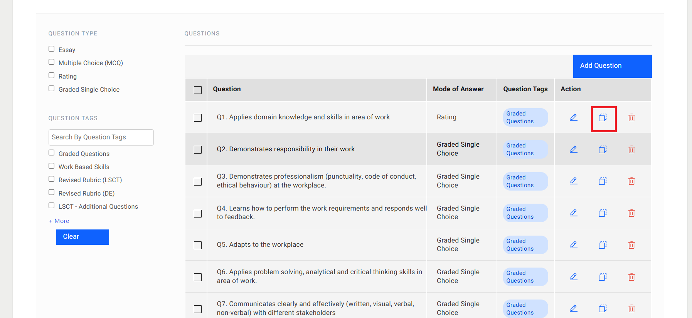Check the Work Based Skills tag filter
Screen dimensions: 692x318
tap(51, 166)
